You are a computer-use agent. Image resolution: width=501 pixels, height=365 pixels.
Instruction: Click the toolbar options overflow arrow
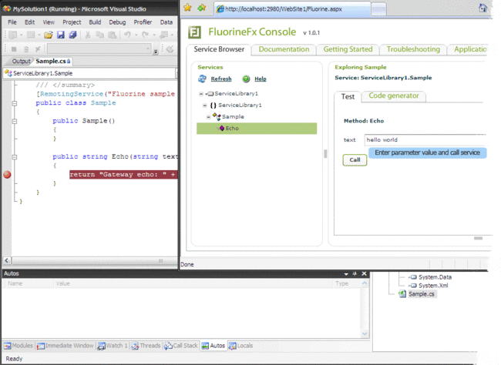point(156,51)
